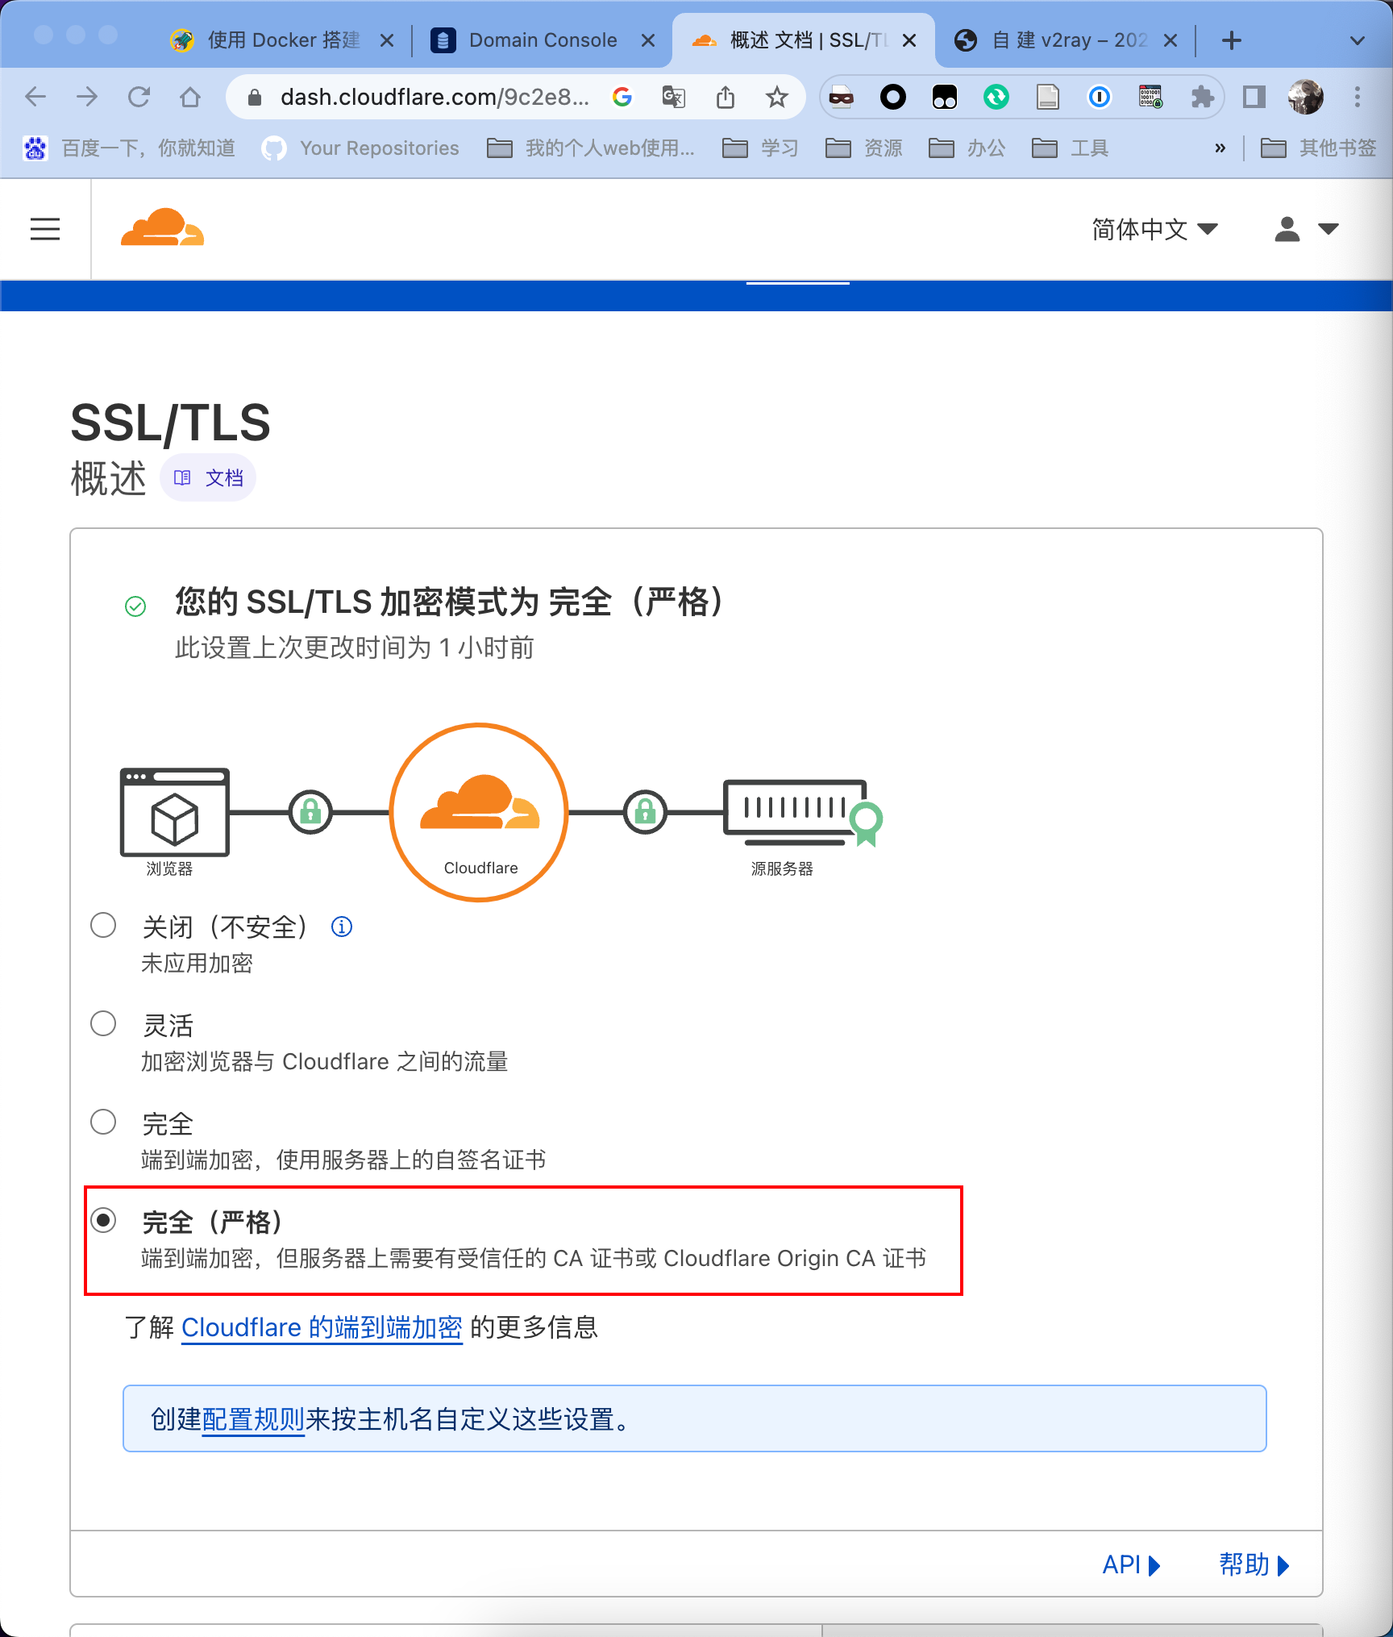This screenshot has width=1393, height=1637.
Task: Open the Chrome profile avatar
Action: (1306, 98)
